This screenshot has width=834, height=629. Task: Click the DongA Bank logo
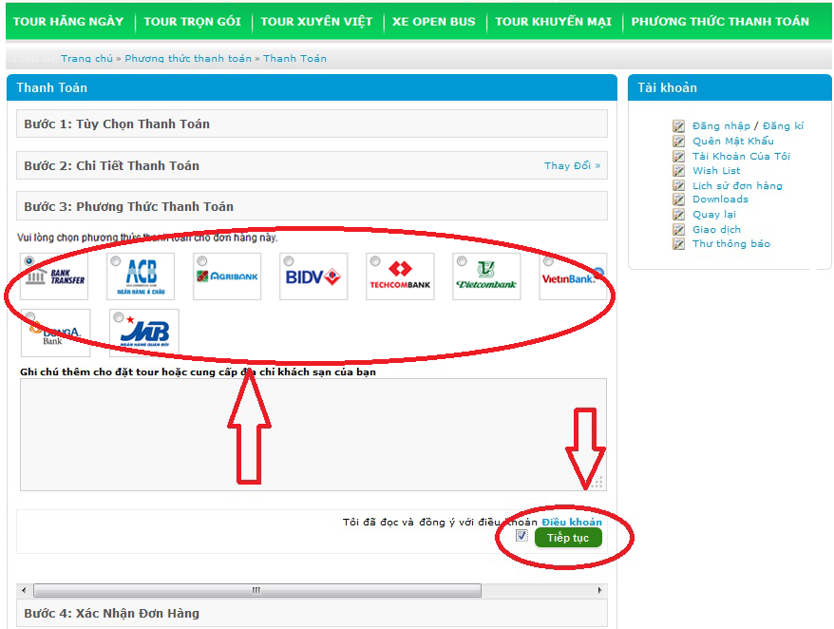click(56, 334)
